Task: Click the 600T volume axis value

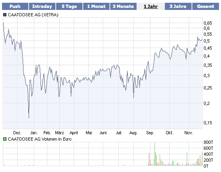Action: (x=208, y=148)
